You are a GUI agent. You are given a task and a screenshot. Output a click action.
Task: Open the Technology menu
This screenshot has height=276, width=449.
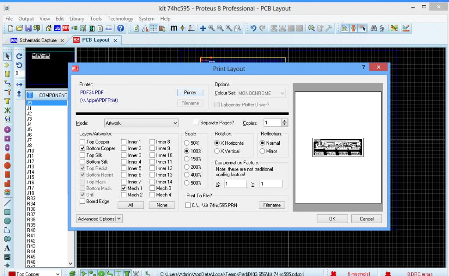pos(120,19)
